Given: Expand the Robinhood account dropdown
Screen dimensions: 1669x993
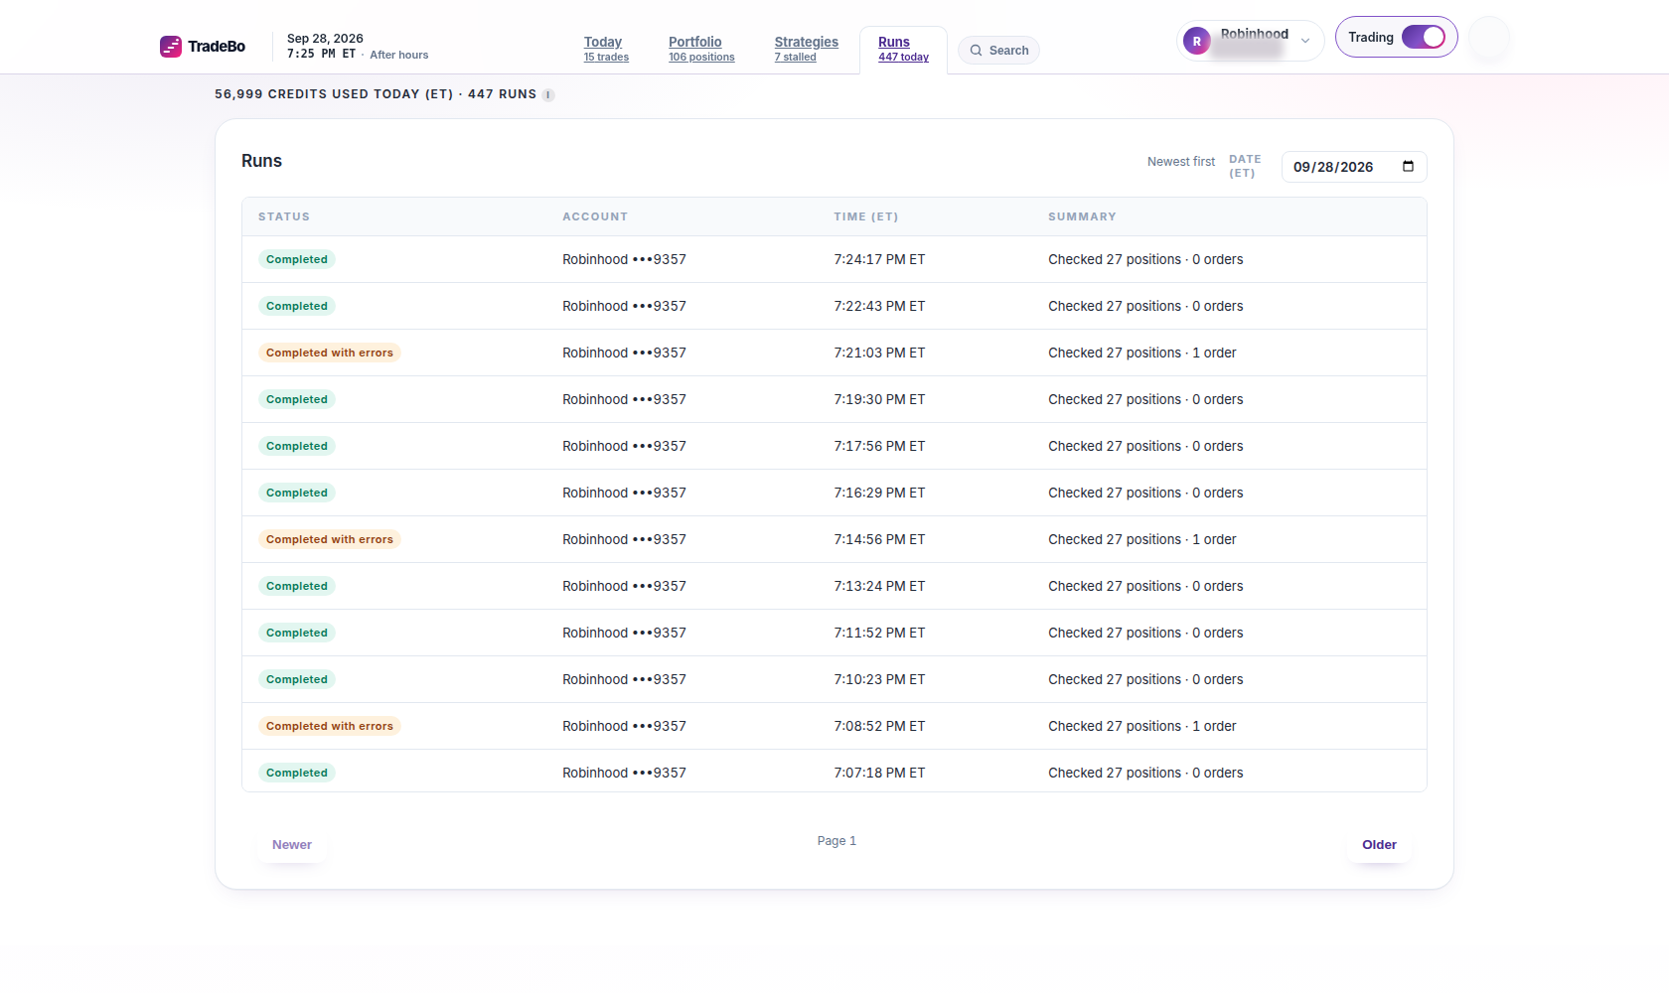Looking at the screenshot, I should pos(1305,42).
